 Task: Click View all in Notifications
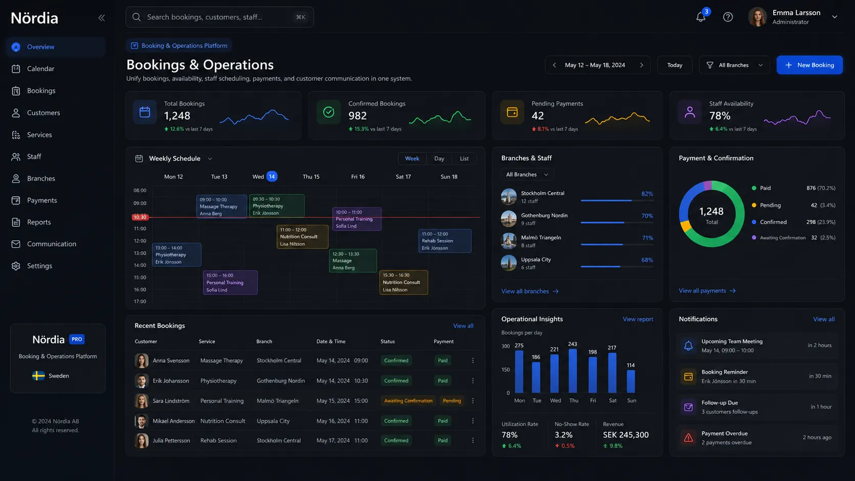[x=824, y=319]
